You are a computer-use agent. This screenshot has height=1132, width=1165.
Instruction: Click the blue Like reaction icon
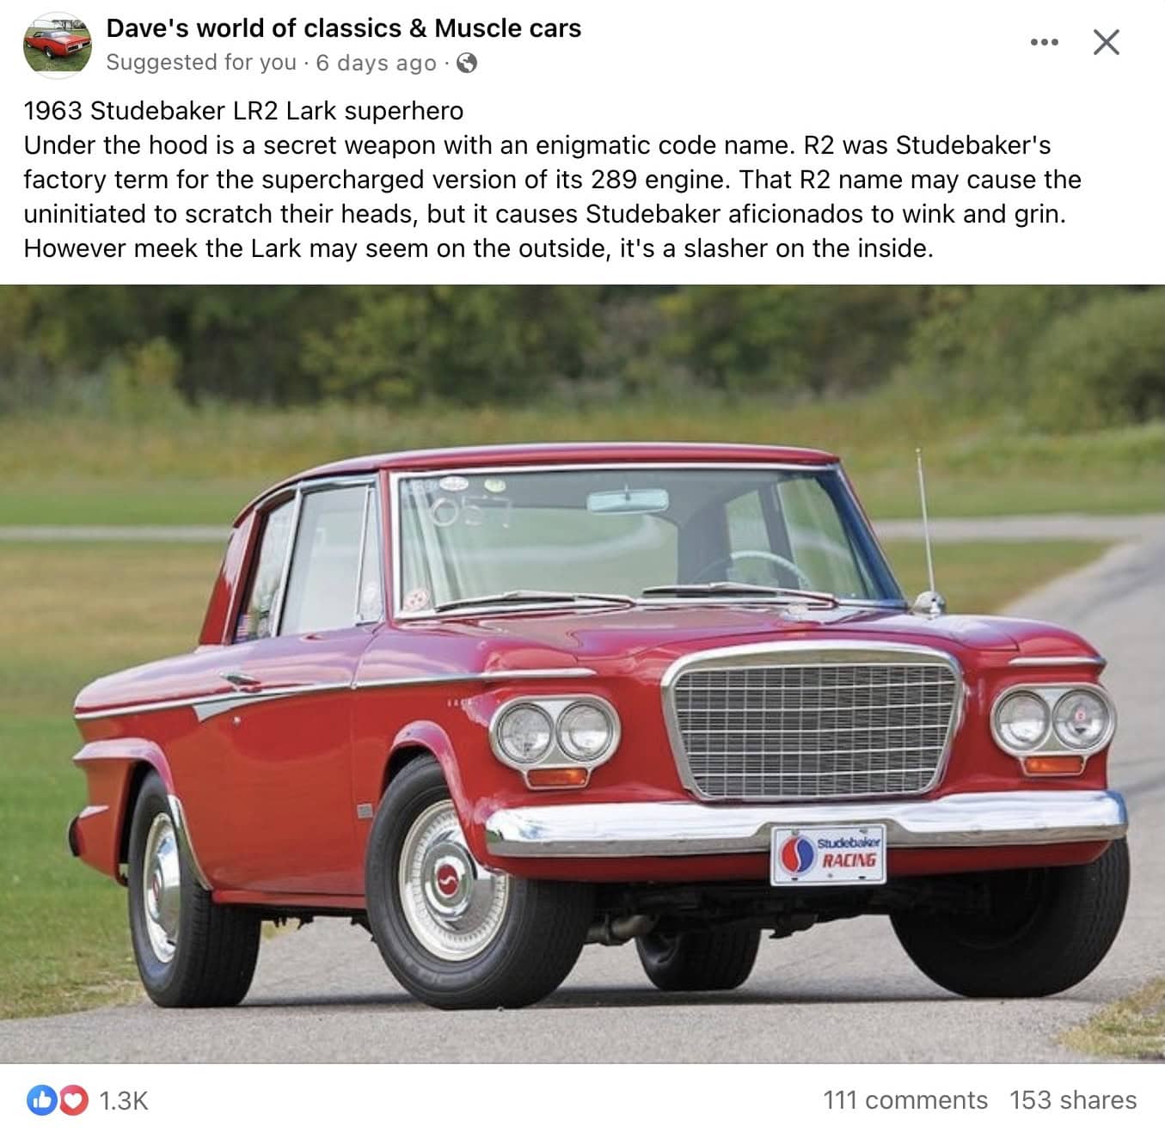41,1100
